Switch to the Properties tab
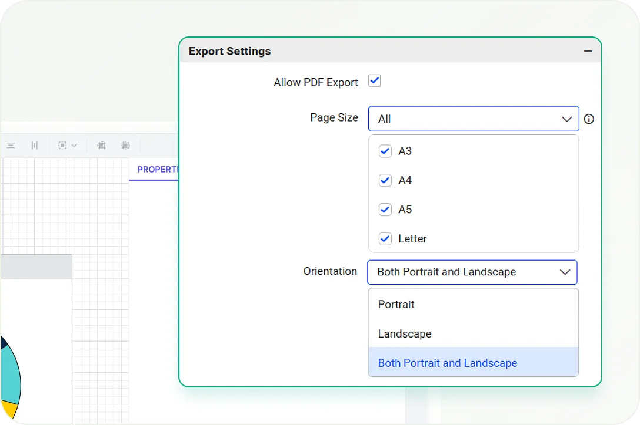This screenshot has height=425, width=640. click(156, 170)
